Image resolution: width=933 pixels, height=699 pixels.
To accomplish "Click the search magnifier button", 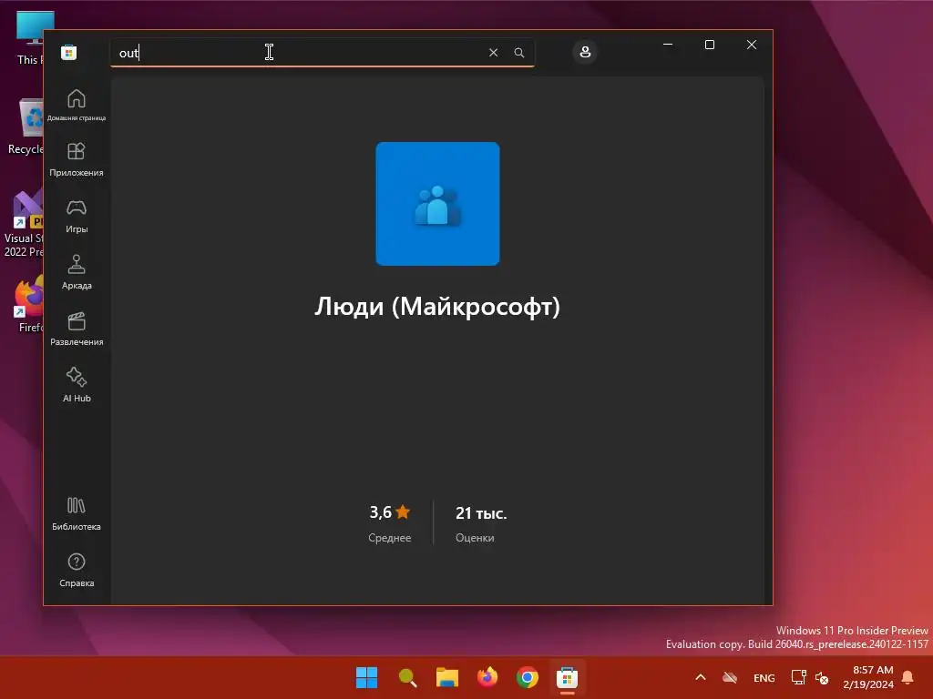I will pyautogui.click(x=518, y=52).
